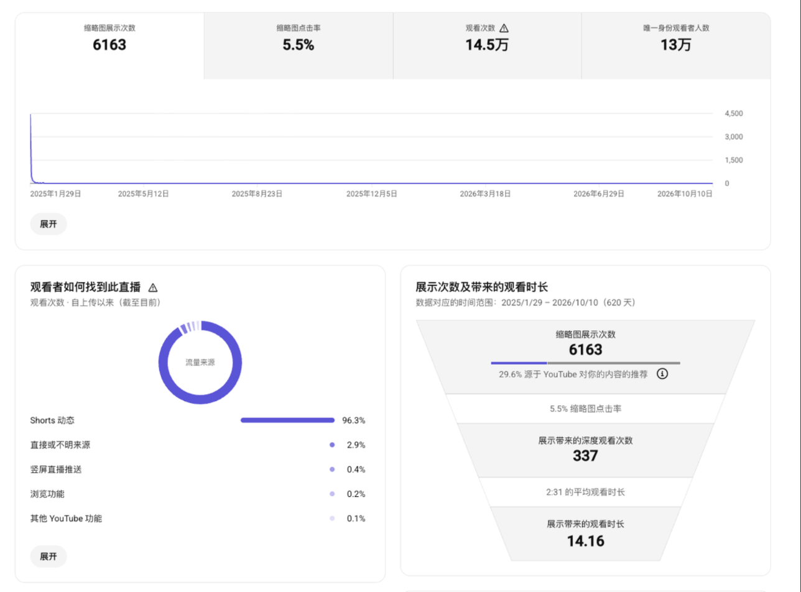801x592 pixels.
Task: Click the warning triangle next to 观看者如何找到此直播
Action: [x=153, y=287]
